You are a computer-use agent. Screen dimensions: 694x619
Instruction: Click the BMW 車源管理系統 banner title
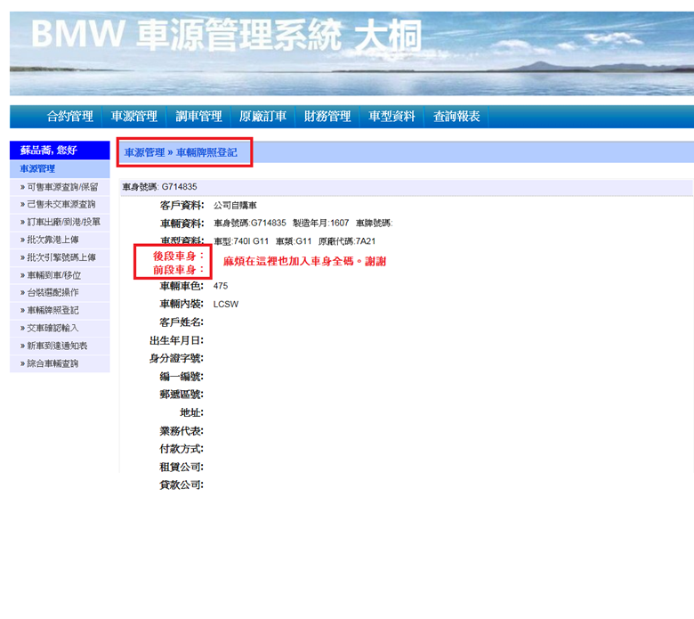tap(226, 35)
